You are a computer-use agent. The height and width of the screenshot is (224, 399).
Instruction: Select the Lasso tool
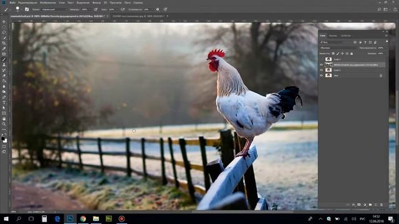coord(4,32)
